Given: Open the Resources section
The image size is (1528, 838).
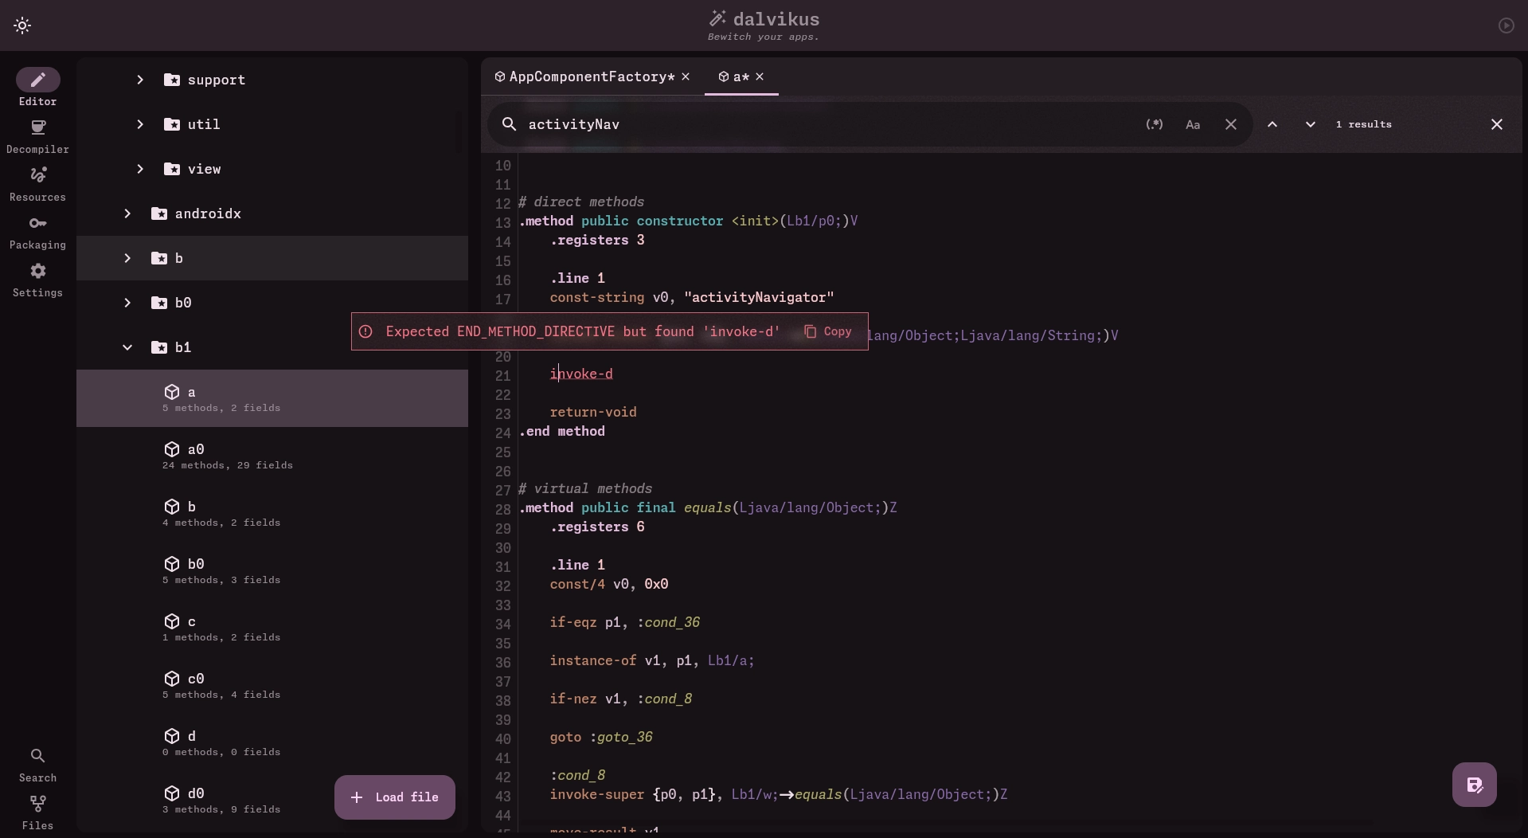Looking at the screenshot, I should (x=37, y=184).
